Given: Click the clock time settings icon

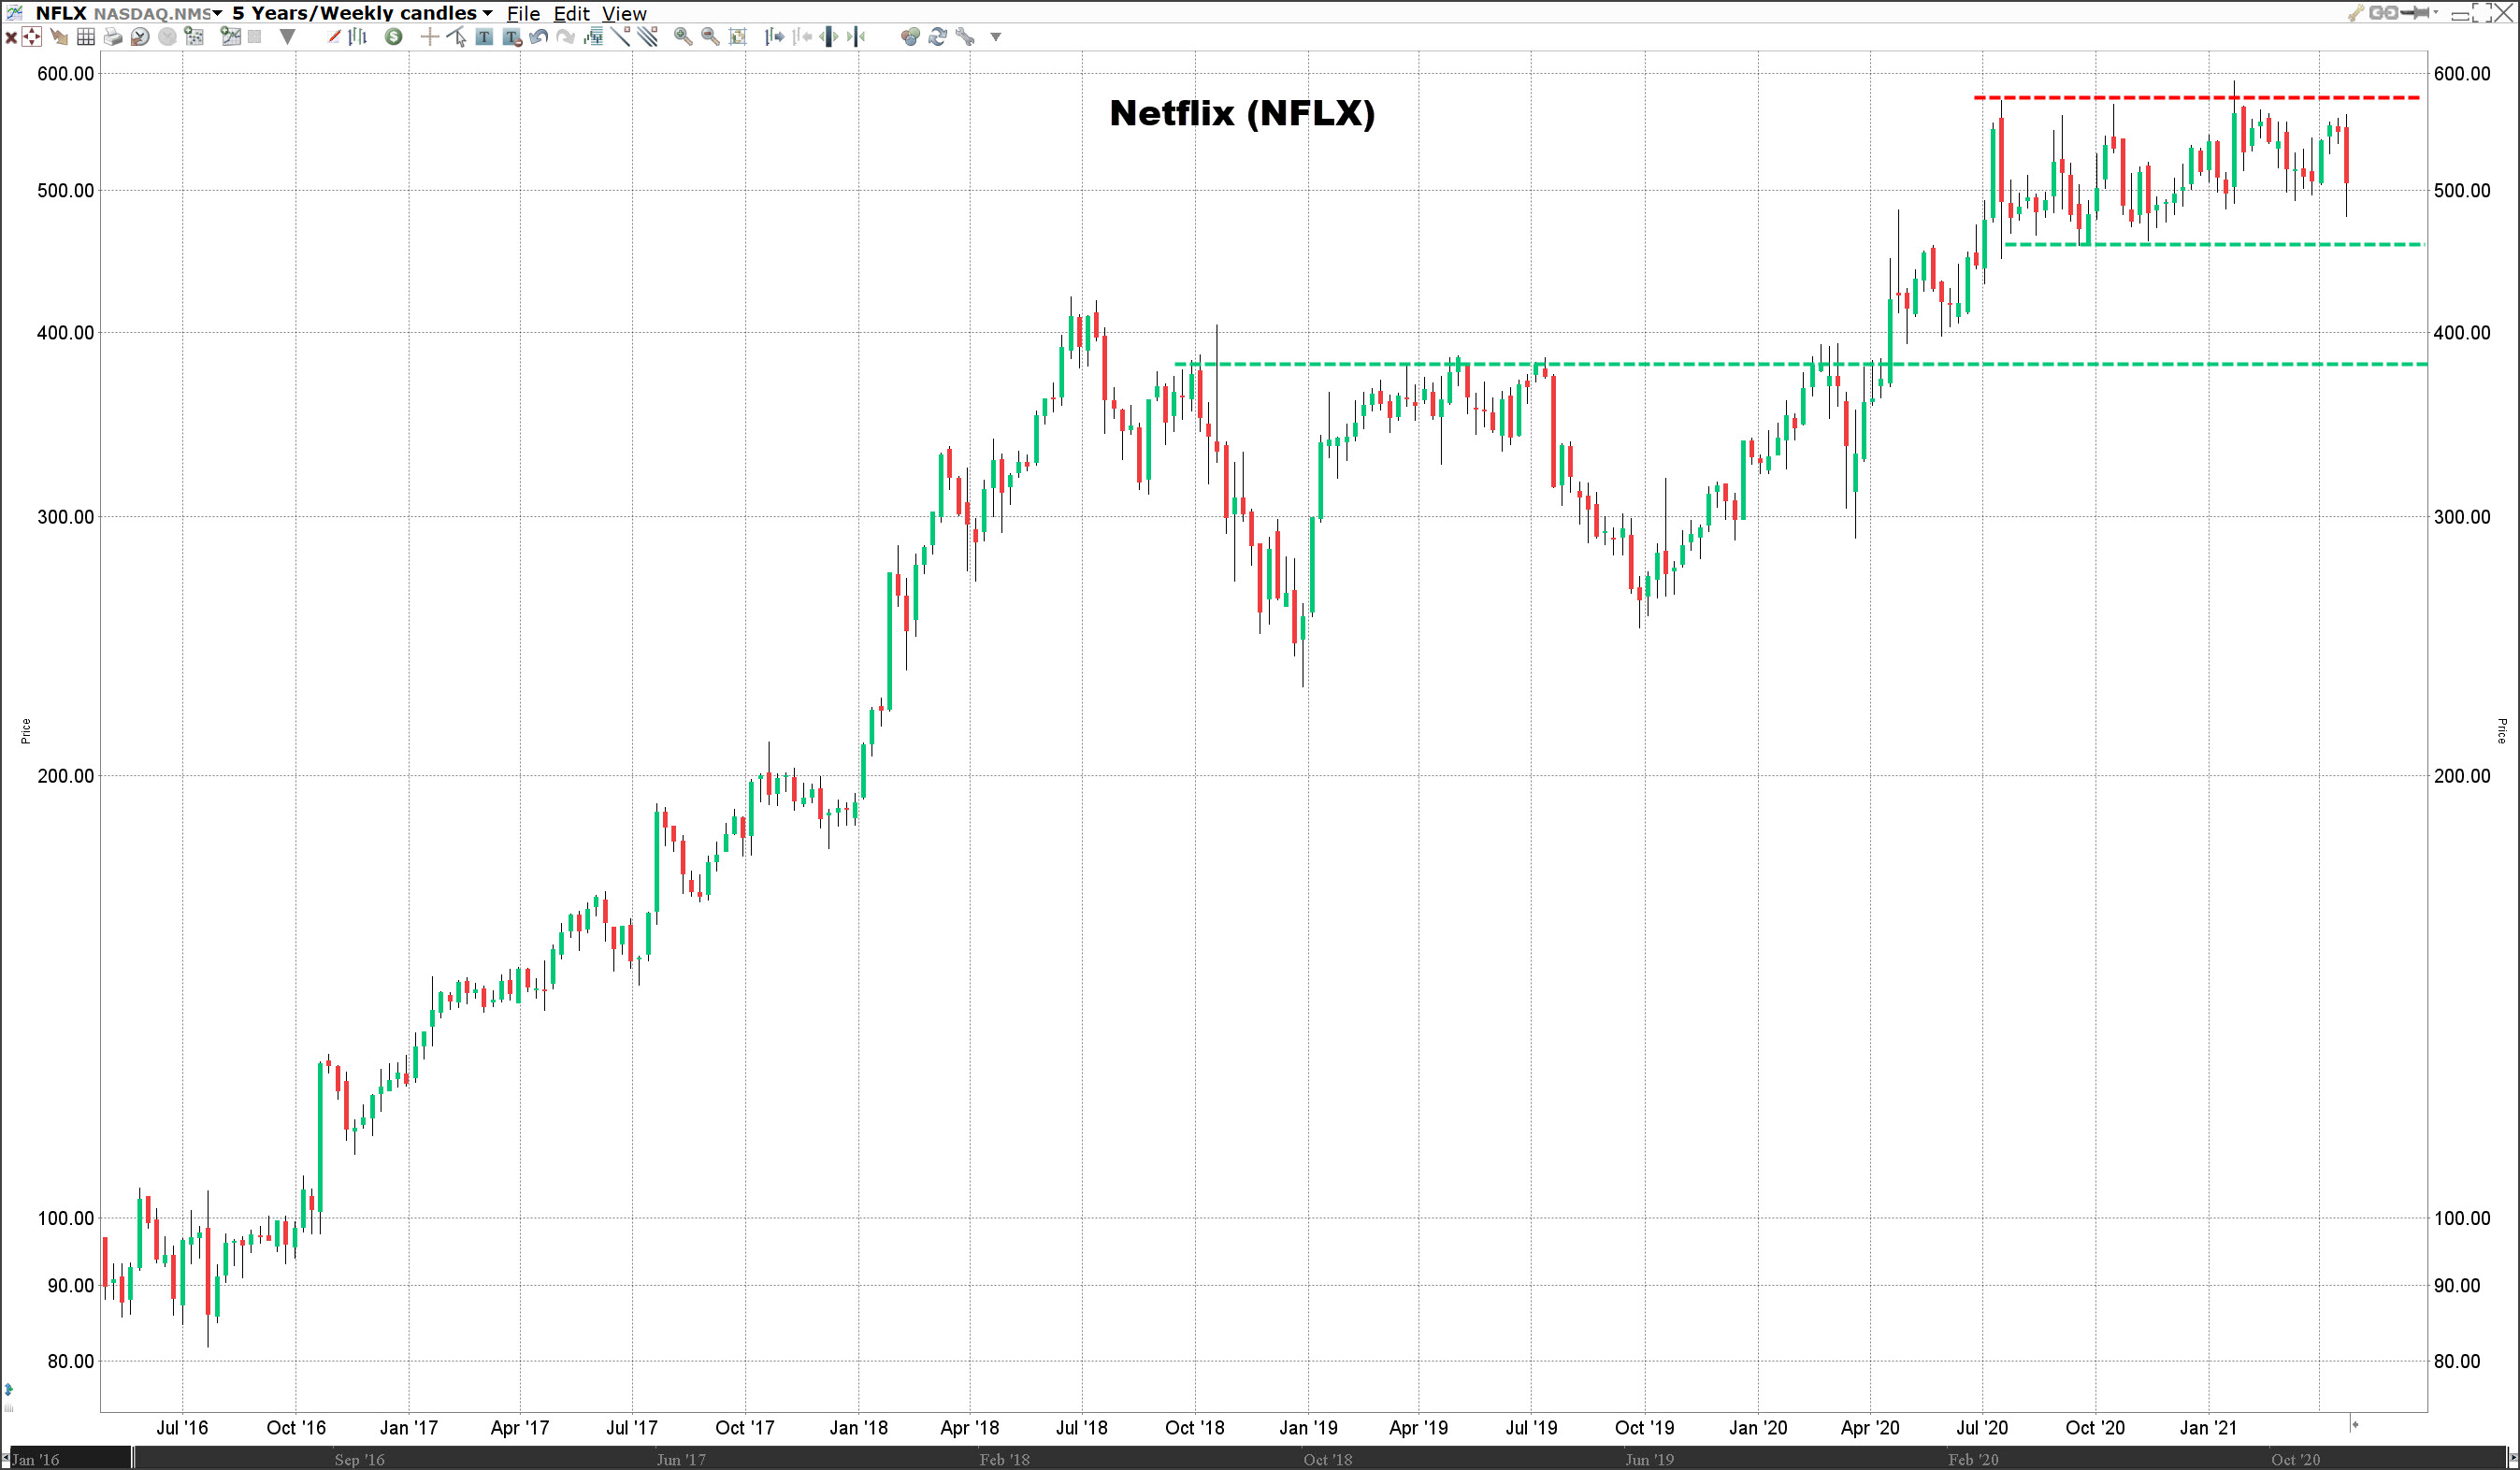Looking at the screenshot, I should 140,37.
